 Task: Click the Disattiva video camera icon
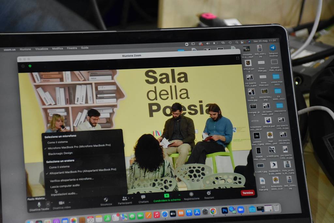(61, 203)
